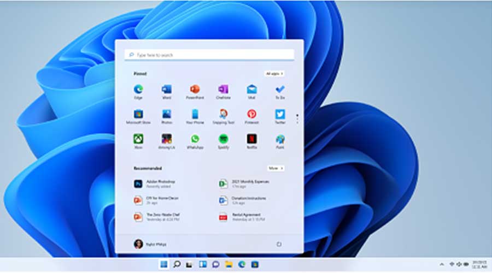Open Chat on the taskbar
The width and height of the screenshot is (492, 273).
[x=215, y=264]
